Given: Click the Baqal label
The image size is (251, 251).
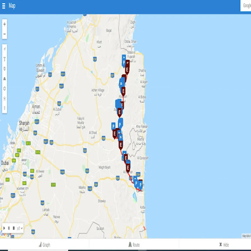Looking at the screenshot, I should coord(109,30).
